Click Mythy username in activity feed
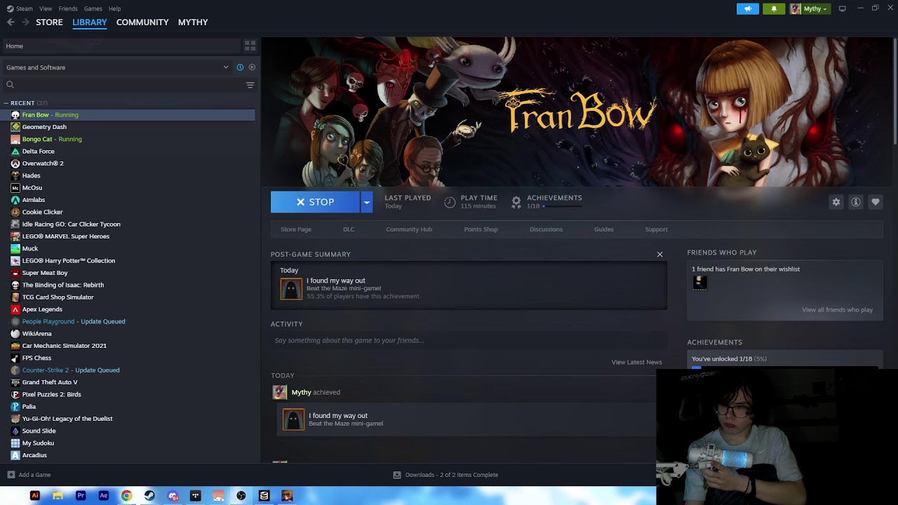Screen dimensions: 898x505 coord(301,392)
